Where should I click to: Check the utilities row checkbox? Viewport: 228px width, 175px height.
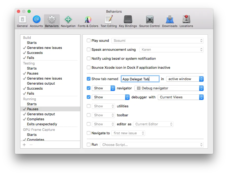pyautogui.click(x=89, y=106)
